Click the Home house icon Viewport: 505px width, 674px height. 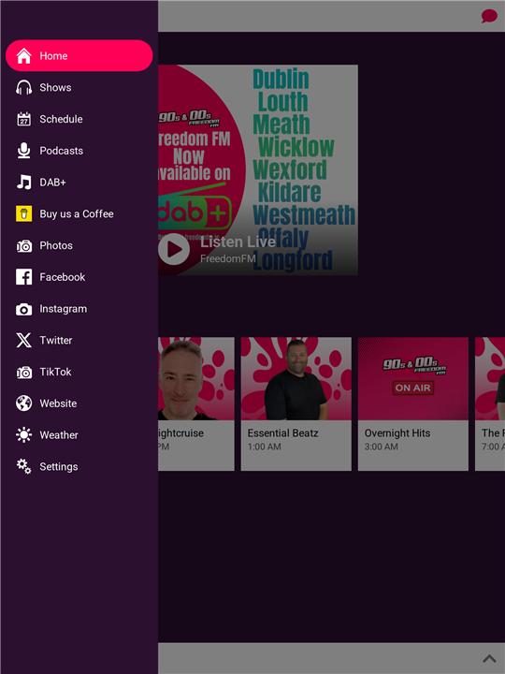tap(23, 56)
